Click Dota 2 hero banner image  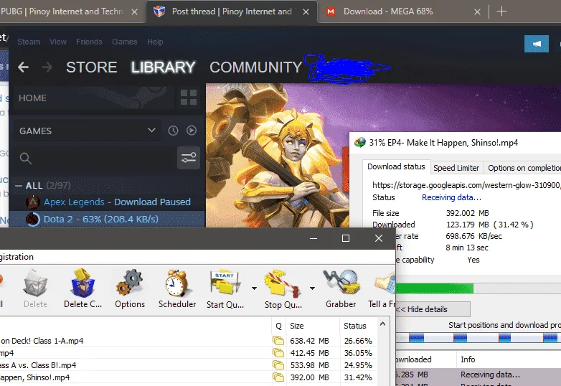278,156
